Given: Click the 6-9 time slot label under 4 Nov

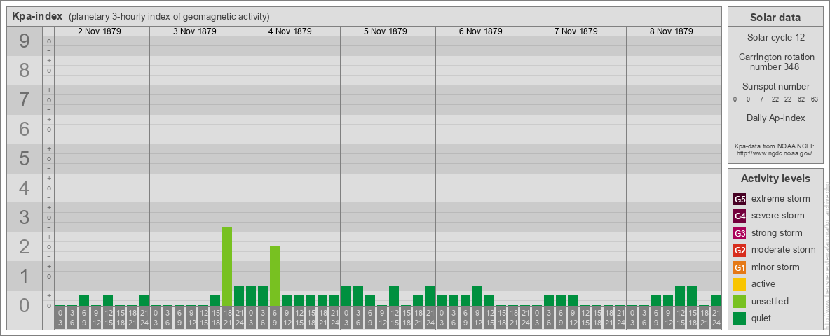Looking at the screenshot, I should (x=275, y=318).
